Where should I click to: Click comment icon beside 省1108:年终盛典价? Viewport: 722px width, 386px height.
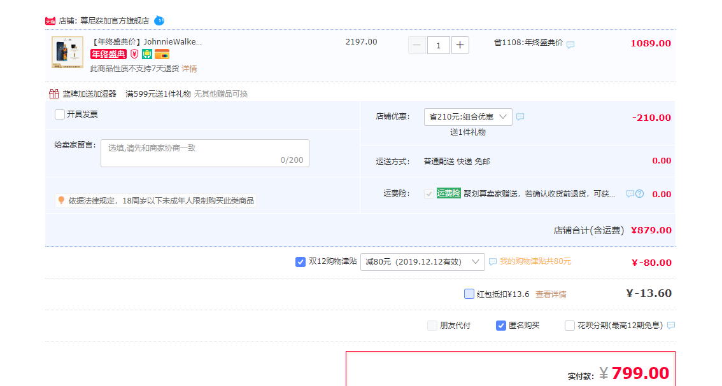(x=570, y=45)
